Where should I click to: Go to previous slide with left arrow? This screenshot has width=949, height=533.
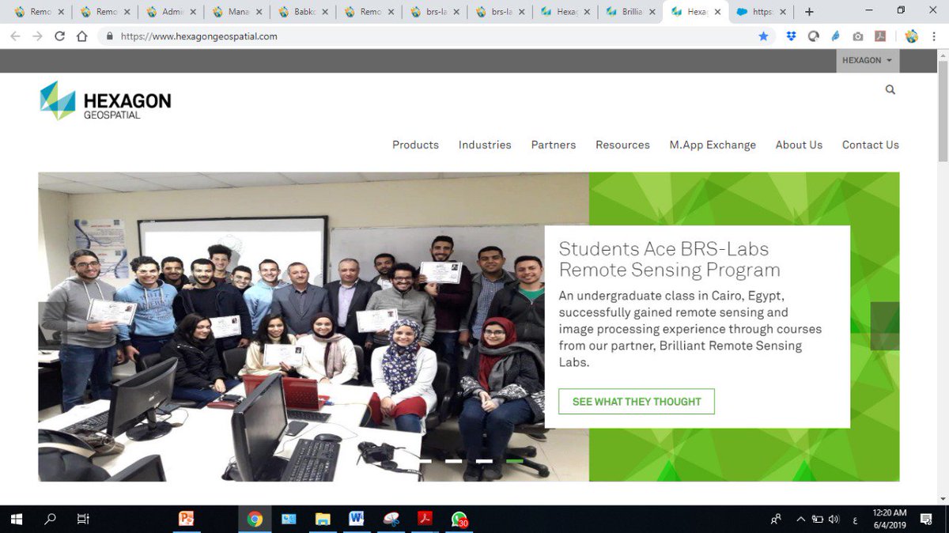pyautogui.click(x=52, y=326)
